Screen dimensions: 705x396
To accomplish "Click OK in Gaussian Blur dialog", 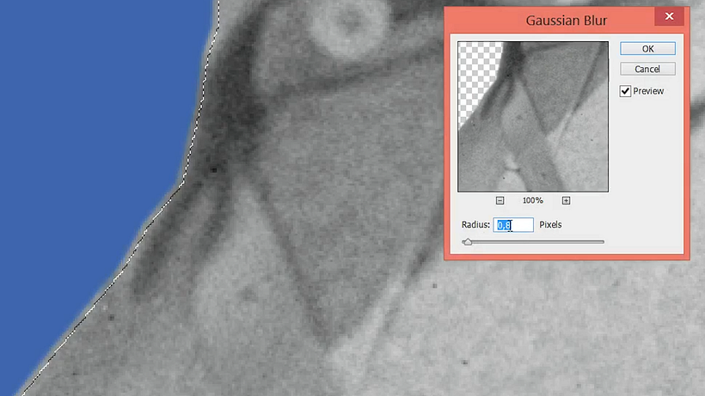I will (647, 48).
